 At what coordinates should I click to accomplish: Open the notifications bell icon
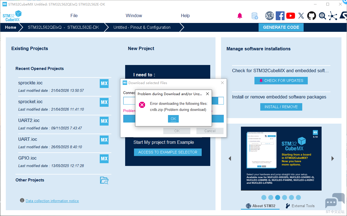(240, 16)
